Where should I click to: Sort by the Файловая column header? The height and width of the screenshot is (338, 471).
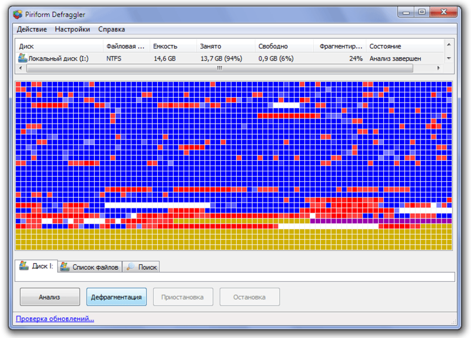(126, 47)
